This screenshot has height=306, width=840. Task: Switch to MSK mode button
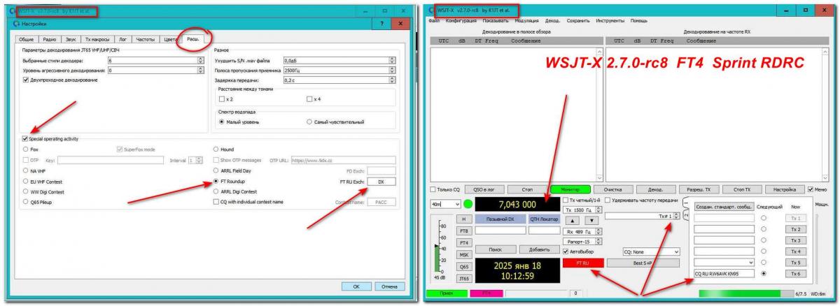coord(463,254)
